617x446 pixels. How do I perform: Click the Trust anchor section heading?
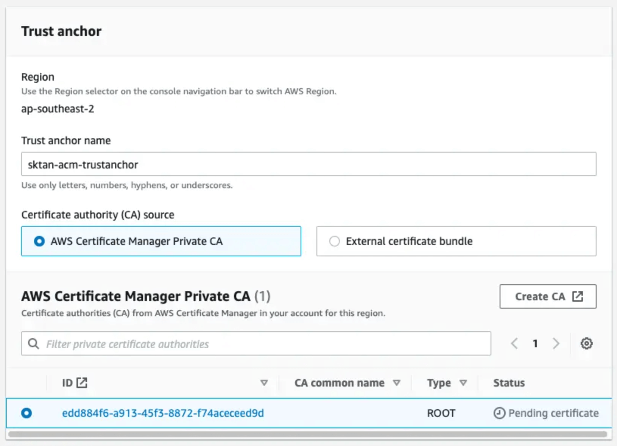click(x=61, y=31)
